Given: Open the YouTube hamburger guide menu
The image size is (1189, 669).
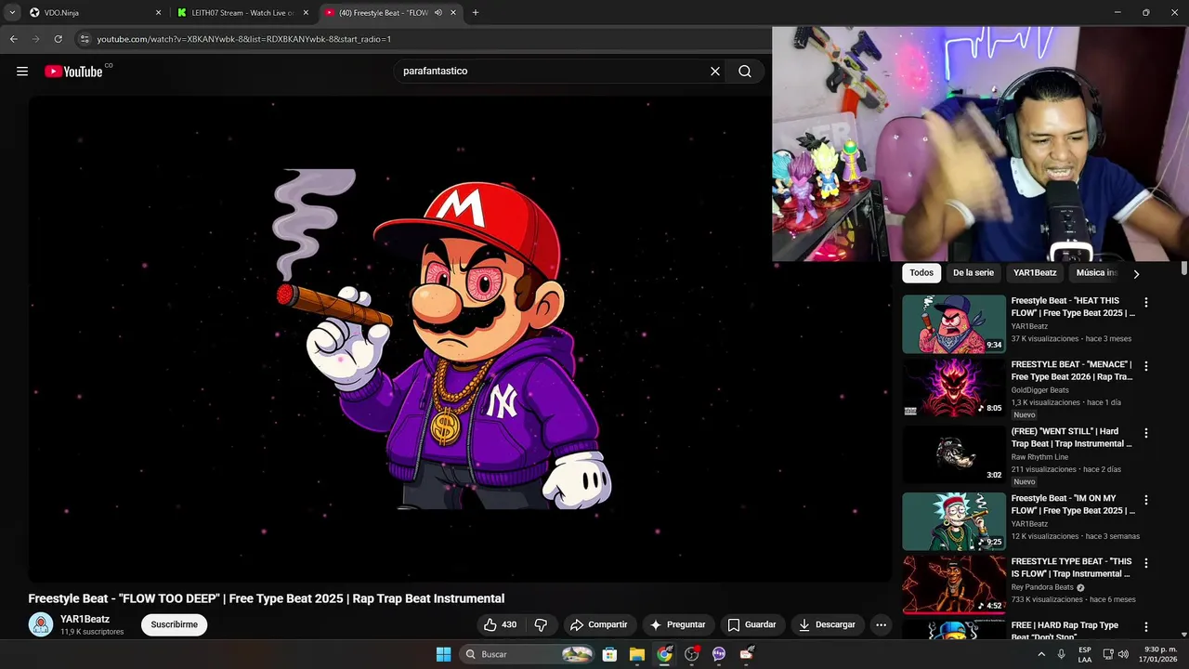Looking at the screenshot, I should 22,72.
